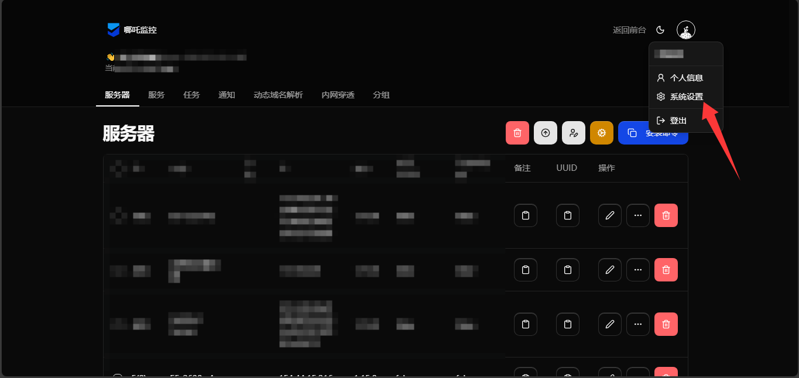
Task: Open the batch edit agent profile icon
Action: pos(573,133)
